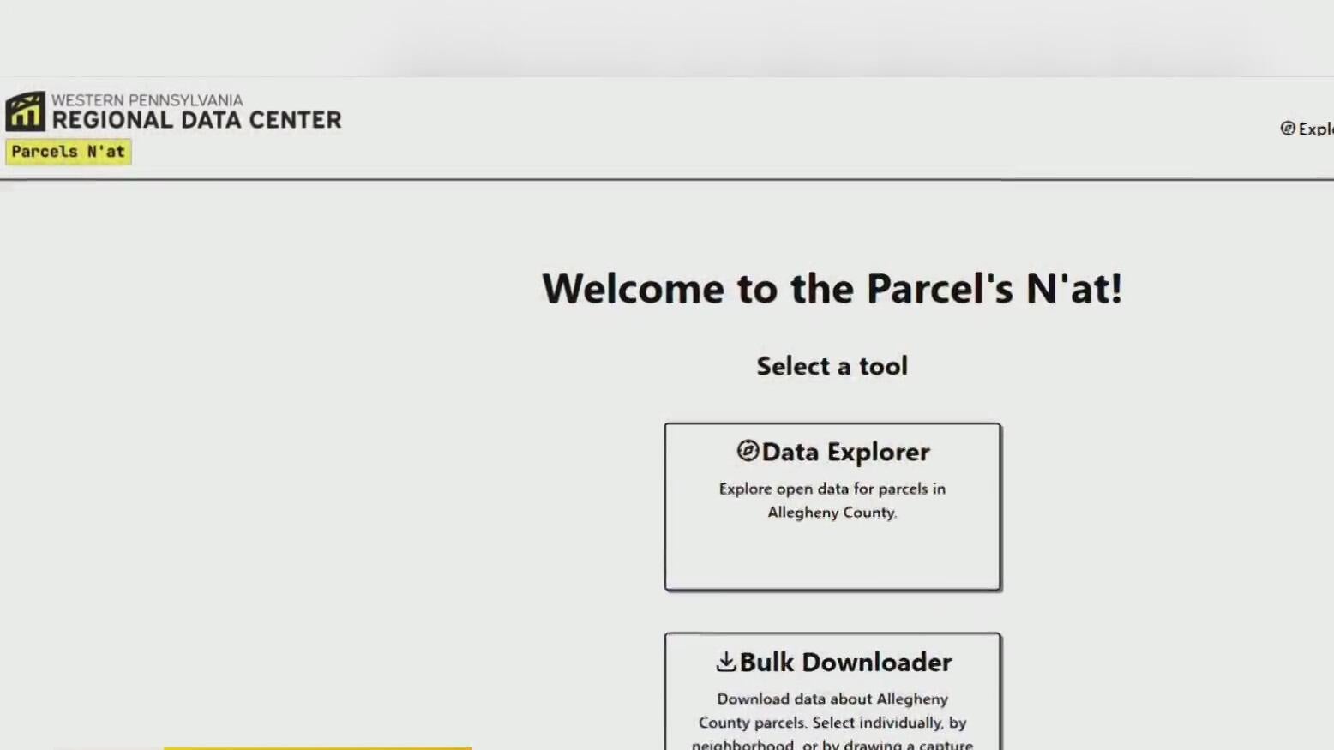
Task: Click the Regional Data Center title text
Action: [196, 120]
